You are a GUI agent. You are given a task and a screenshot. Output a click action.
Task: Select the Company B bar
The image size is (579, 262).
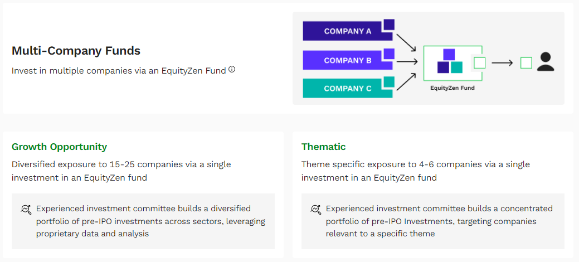click(347, 60)
